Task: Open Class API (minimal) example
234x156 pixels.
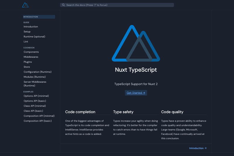Action: pos(35,106)
